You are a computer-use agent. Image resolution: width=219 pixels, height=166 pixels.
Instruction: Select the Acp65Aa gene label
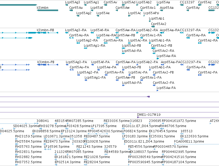[167, 8]
